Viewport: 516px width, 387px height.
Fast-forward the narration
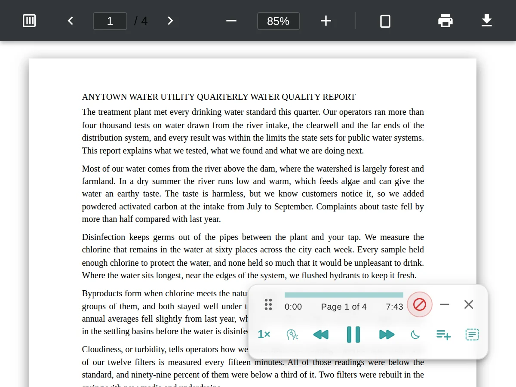[x=387, y=335]
